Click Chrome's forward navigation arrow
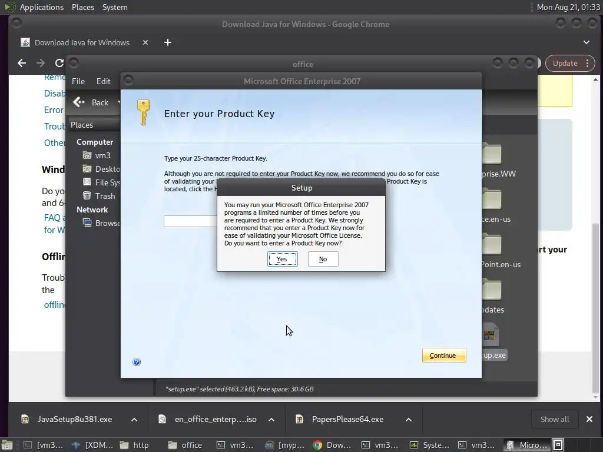 [41, 63]
